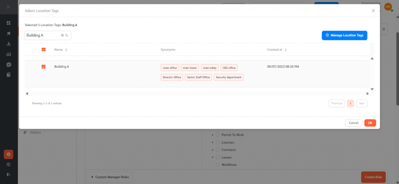Screen dimensions: 399x184
Task: Click the Manage Location Tags button
Action: 344,35
